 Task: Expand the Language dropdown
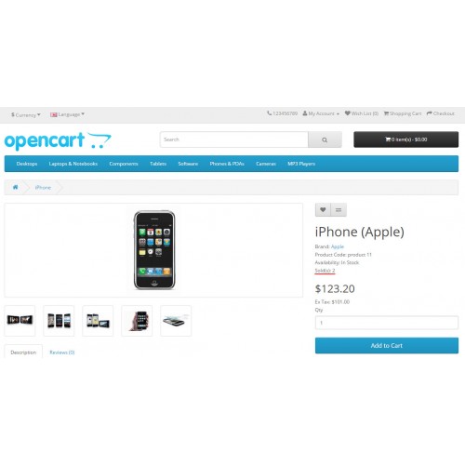pos(67,114)
